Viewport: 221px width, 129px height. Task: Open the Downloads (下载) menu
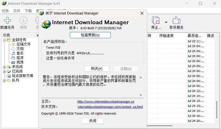point(28,11)
